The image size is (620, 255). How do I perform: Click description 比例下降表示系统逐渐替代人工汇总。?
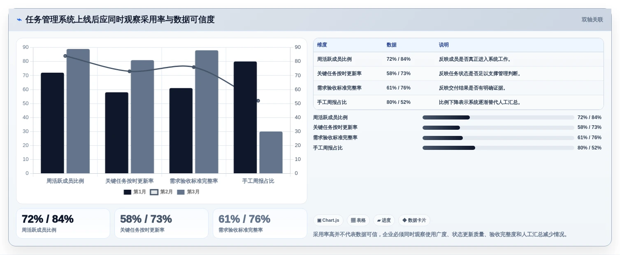pos(481,102)
